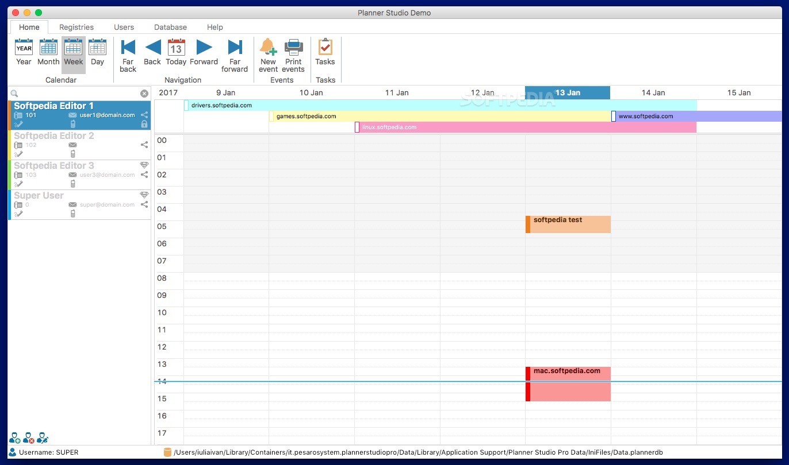The image size is (789, 465).
Task: Clear the search field using the circled X
Action: pyautogui.click(x=144, y=93)
